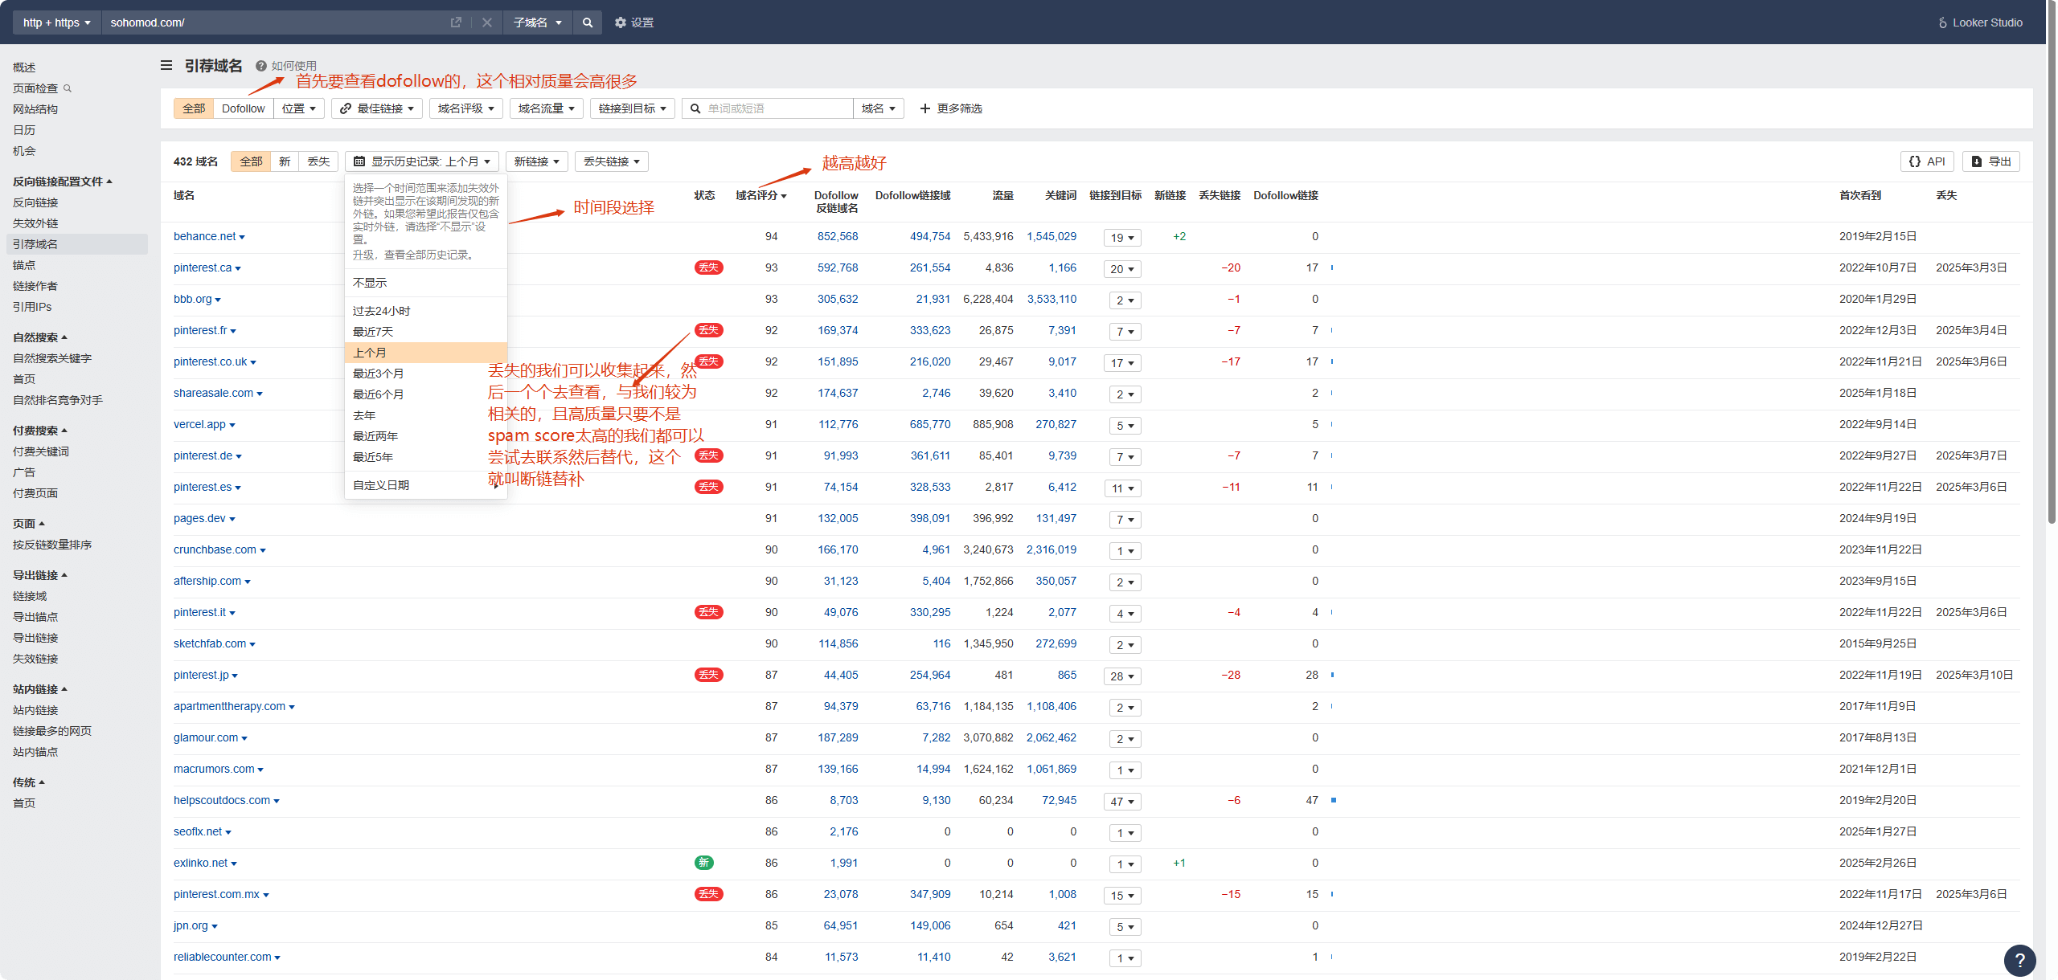
Task: Open 锚点 in the sidebar
Action: point(24,265)
